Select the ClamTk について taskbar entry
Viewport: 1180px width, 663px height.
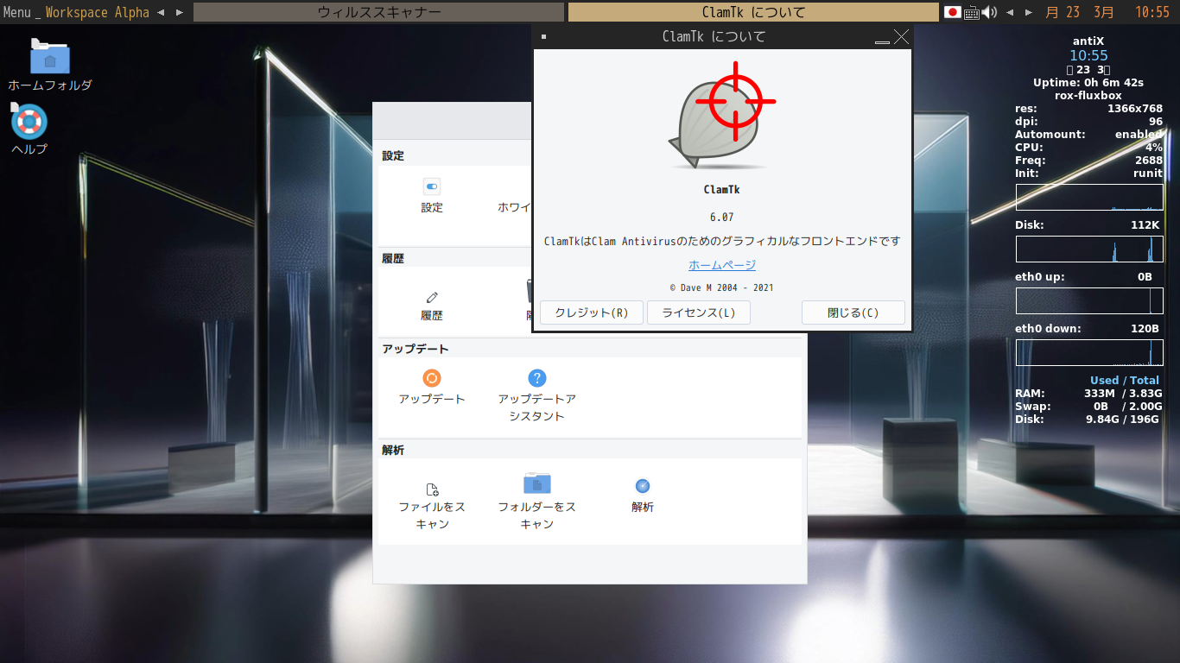(753, 12)
